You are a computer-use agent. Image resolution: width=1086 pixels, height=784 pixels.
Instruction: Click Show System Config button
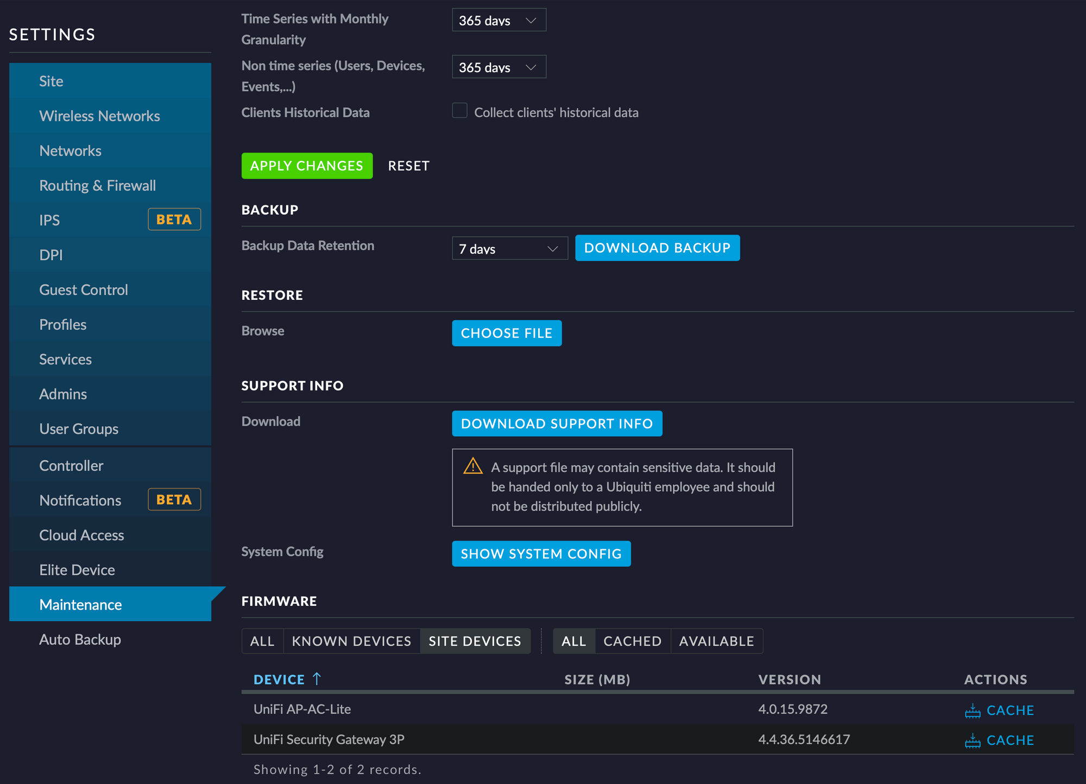pyautogui.click(x=541, y=554)
